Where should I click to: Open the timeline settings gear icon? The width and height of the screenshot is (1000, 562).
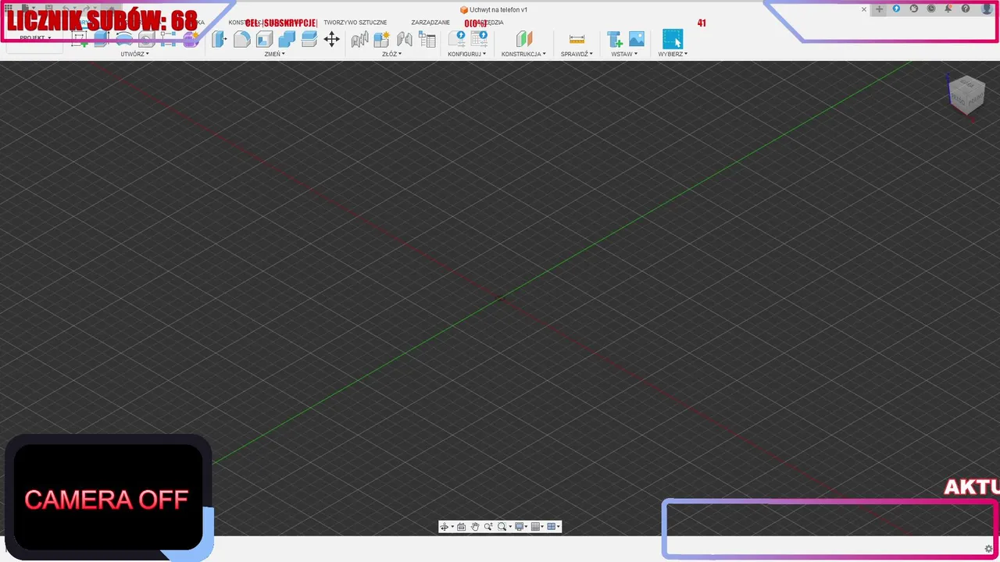click(989, 549)
